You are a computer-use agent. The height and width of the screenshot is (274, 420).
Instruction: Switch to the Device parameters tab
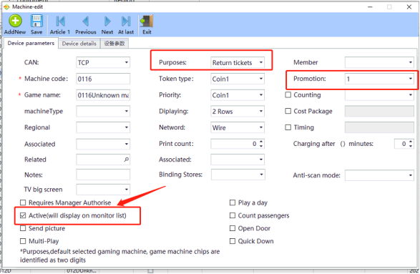31,43
